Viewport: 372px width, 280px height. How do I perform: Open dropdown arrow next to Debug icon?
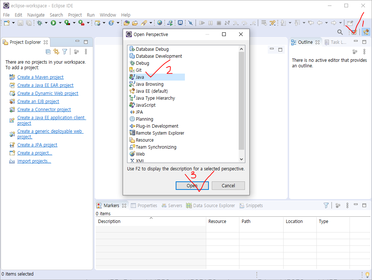(46, 23)
